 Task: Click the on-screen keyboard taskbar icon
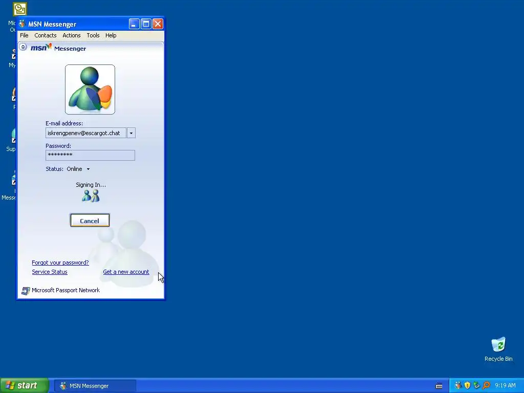pos(439,386)
